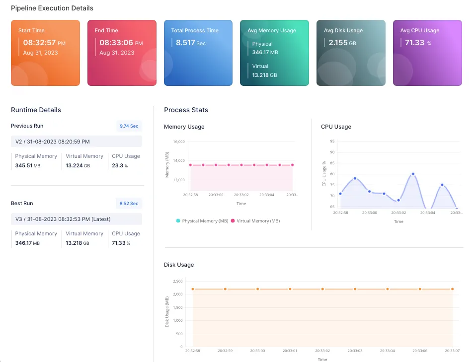Click 71.33 % in Avg CPU Usage card
The height and width of the screenshot is (362, 476).
pos(418,43)
